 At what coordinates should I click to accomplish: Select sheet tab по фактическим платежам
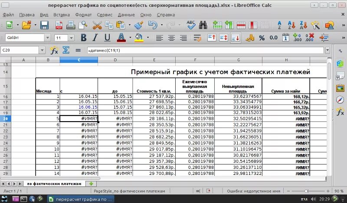point(54,184)
